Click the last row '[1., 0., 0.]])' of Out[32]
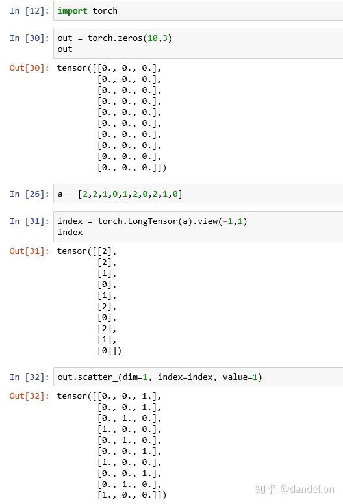Image resolution: width=343 pixels, height=504 pixels. pyautogui.click(x=132, y=496)
